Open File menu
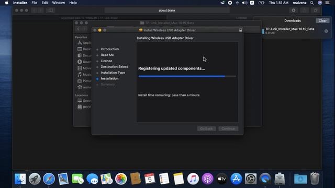 pyautogui.click(x=34, y=3)
